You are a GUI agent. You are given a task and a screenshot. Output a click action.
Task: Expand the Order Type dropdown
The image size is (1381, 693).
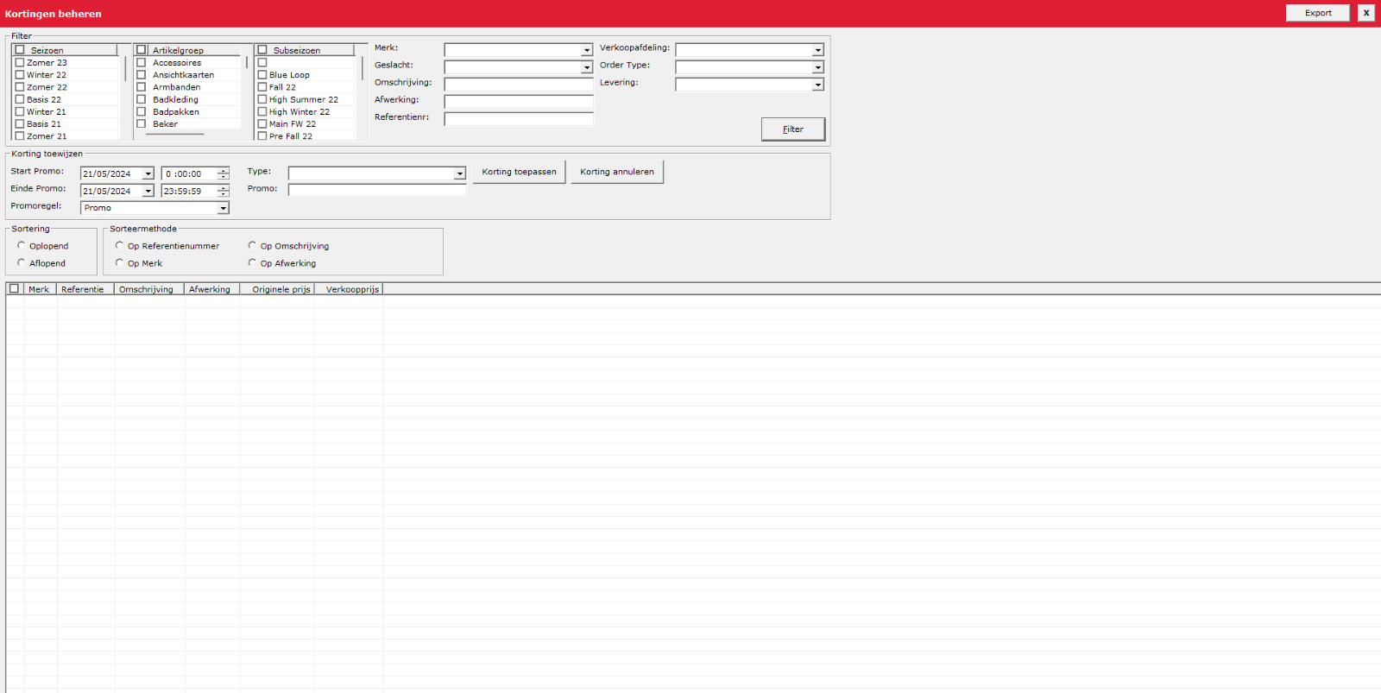pyautogui.click(x=818, y=67)
